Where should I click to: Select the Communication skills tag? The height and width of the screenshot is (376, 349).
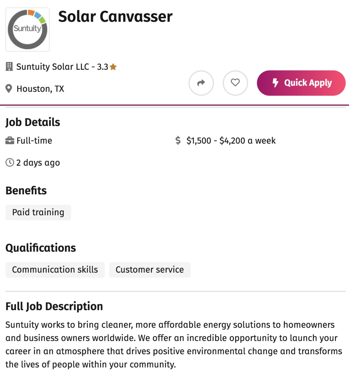(x=55, y=270)
